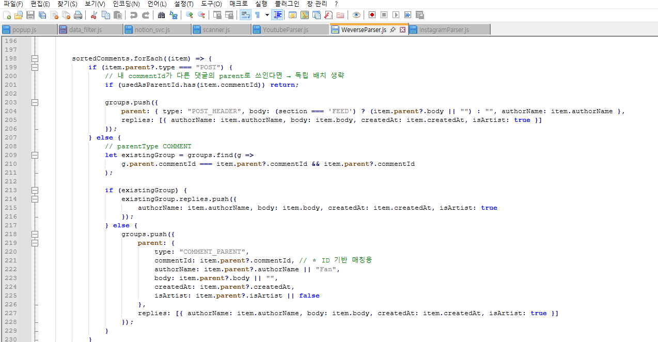Open the 인코딩(N) menu
The image size is (658, 342).
126,4
